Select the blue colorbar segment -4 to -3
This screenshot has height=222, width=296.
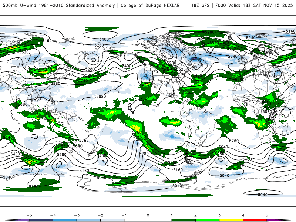pyautogui.click(x=65, y=220)
